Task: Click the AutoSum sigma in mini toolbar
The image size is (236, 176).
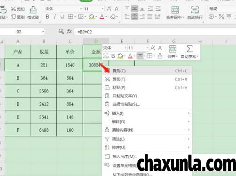Action: click(189, 49)
